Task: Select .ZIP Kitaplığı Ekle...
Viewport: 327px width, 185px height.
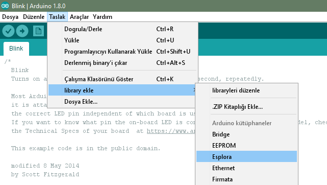Action: coord(246,107)
